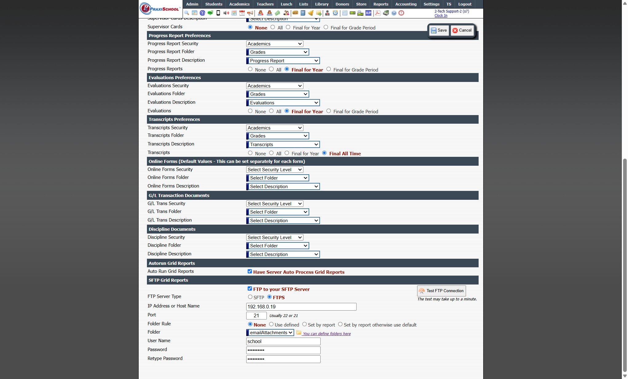Click the magnifying glass search icon

click(187, 13)
